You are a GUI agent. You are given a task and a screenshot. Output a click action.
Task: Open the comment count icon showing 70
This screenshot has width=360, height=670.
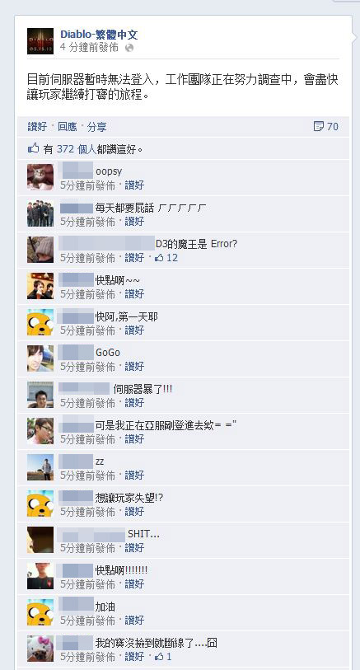[326, 126]
